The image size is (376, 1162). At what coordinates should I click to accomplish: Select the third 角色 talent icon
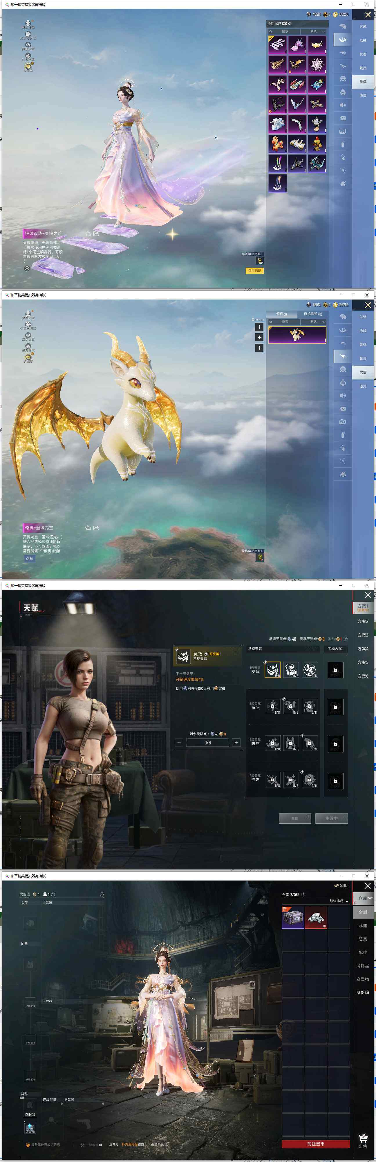pos(309,706)
